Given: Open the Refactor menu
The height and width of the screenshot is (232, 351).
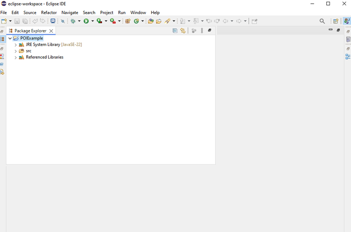Looking at the screenshot, I should 49,12.
